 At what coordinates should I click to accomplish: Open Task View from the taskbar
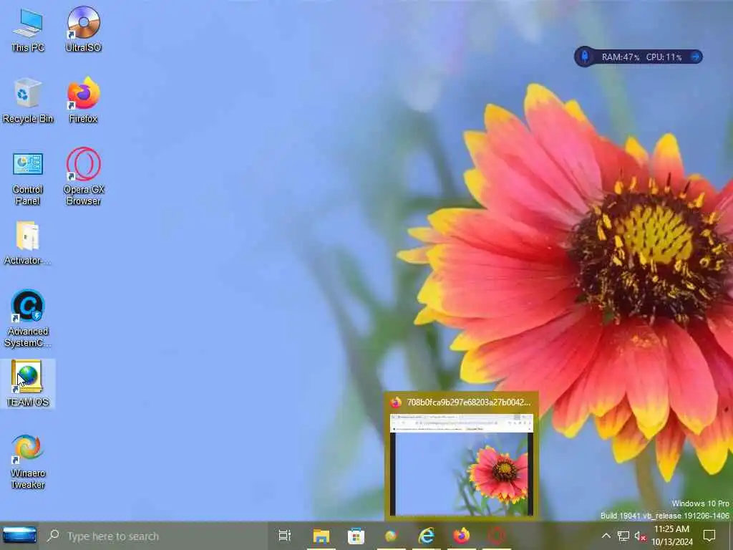pos(284,536)
